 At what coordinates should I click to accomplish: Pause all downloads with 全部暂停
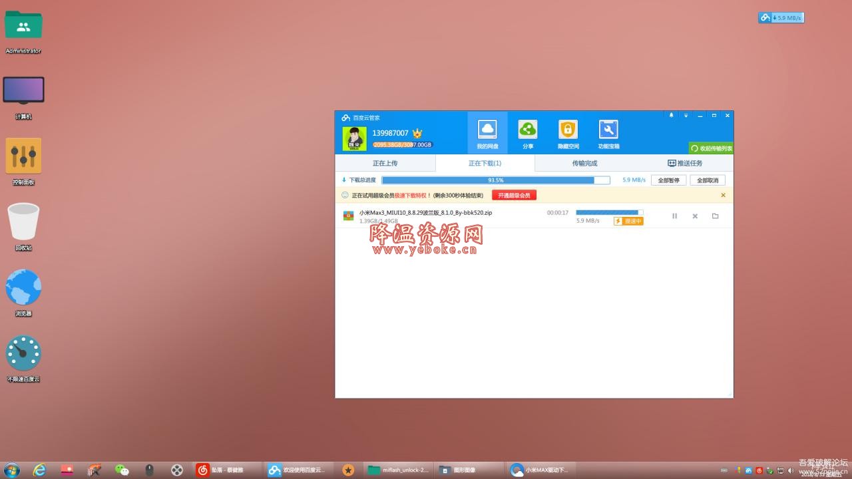pyautogui.click(x=668, y=180)
